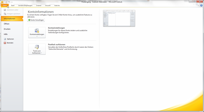The image size is (204, 112).
Task: Click the Undo arrow in quick access toolbar
Action: tap(9, 2)
